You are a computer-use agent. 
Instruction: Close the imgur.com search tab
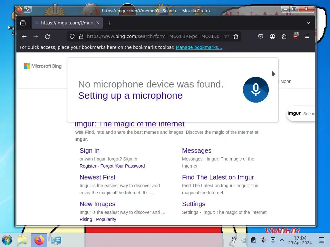point(98,23)
